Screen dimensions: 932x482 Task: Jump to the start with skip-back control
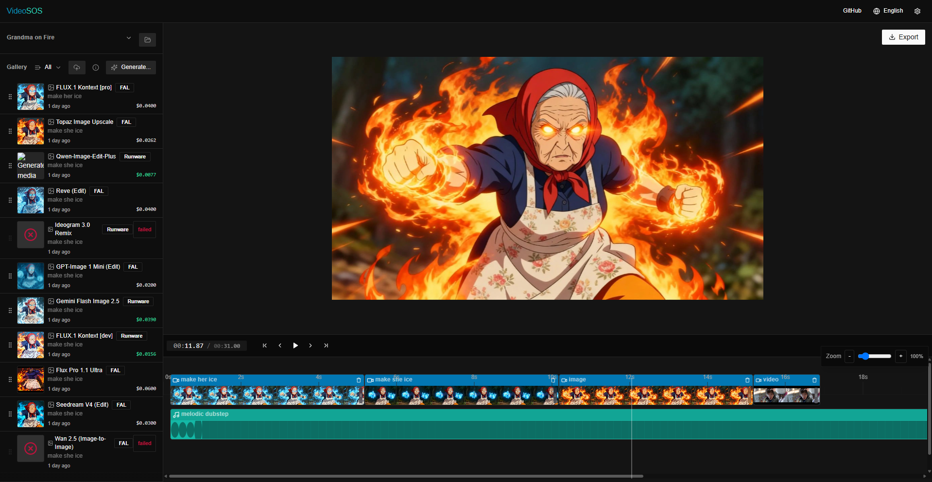click(x=265, y=345)
